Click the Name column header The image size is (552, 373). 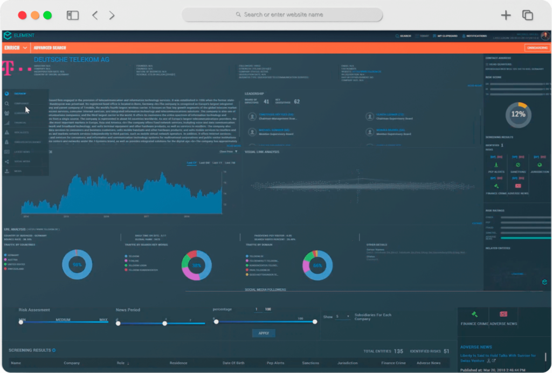pyautogui.click(x=16, y=363)
